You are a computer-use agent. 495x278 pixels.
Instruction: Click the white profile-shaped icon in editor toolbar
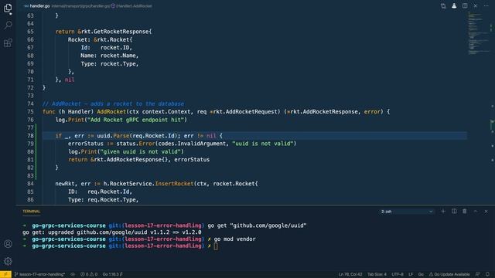[x=454, y=6]
